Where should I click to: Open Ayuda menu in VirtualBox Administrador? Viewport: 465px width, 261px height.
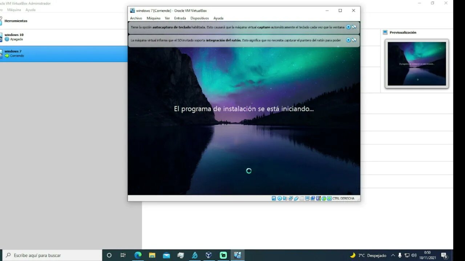pyautogui.click(x=31, y=10)
